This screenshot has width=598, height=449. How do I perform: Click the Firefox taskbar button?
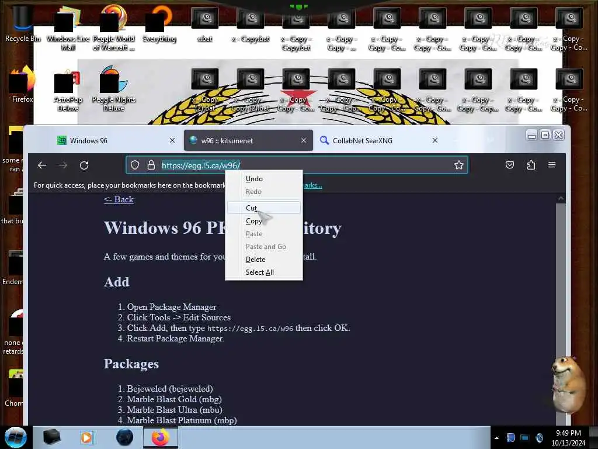[x=161, y=437]
